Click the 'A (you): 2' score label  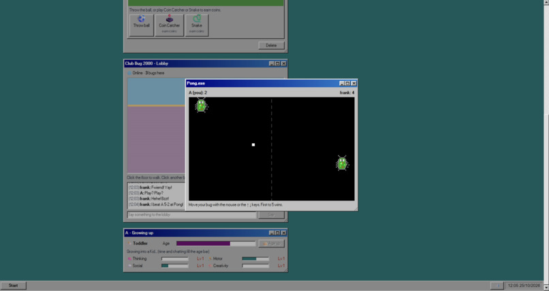click(x=198, y=93)
